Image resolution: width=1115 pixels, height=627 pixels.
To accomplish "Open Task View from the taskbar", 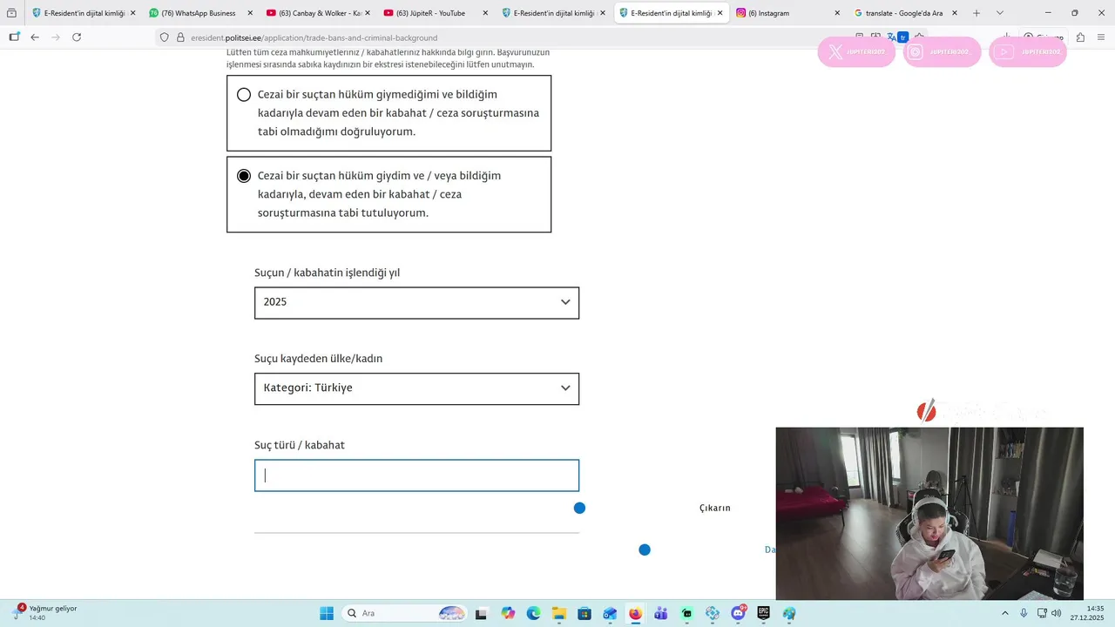I will pyautogui.click(x=481, y=613).
